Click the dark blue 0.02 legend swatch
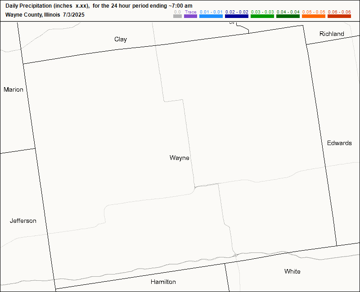 237,16
